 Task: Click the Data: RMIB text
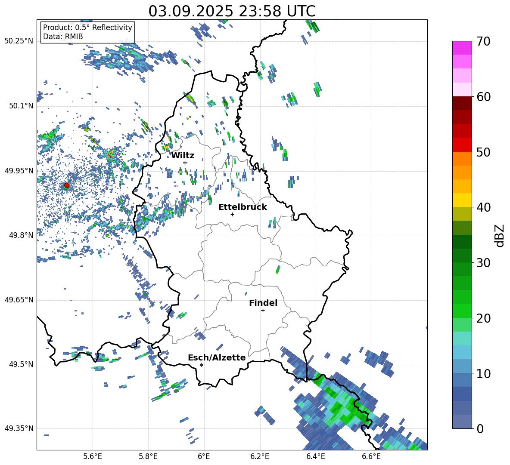click(x=63, y=37)
